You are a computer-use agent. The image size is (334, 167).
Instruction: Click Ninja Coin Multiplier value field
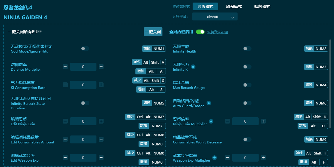coord(245,121)
